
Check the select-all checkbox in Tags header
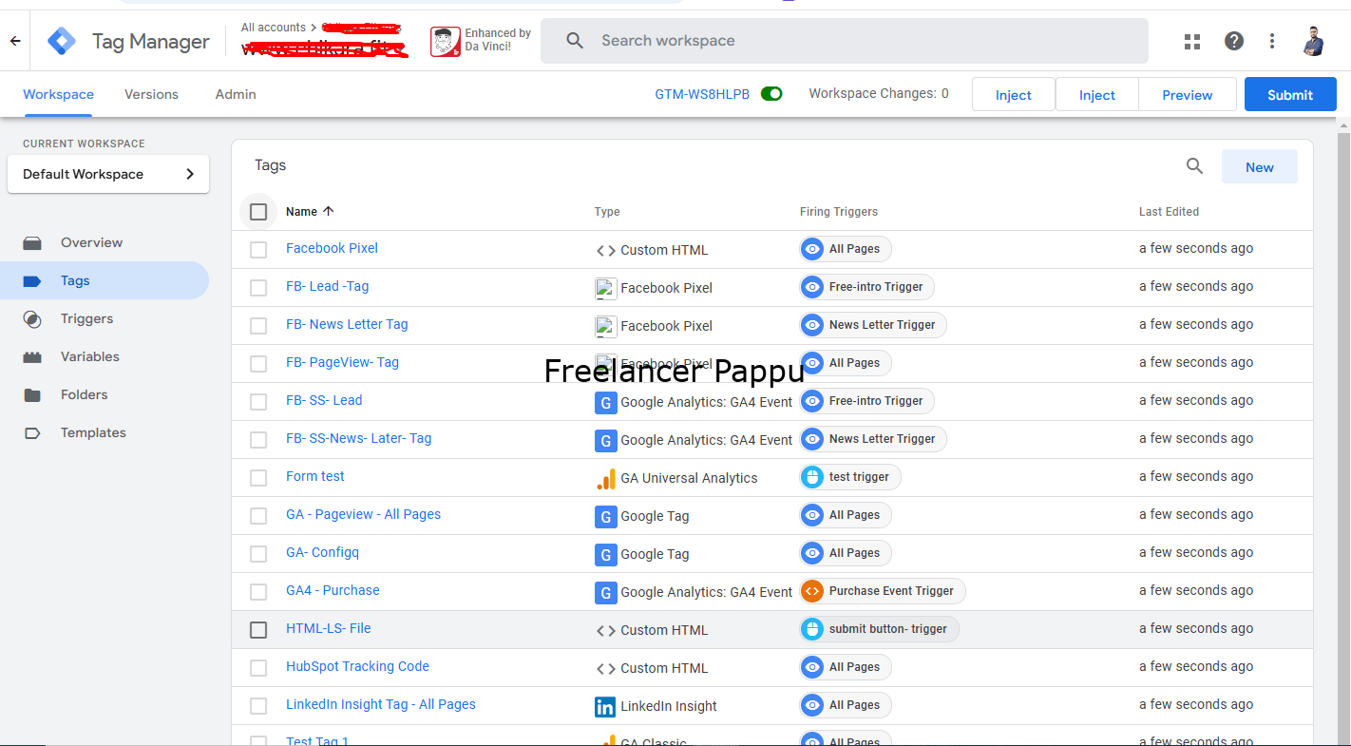tap(258, 212)
